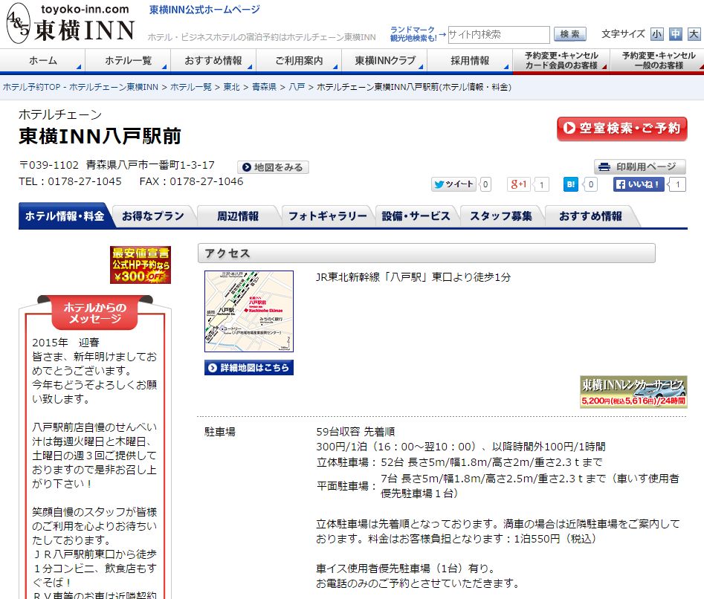Open the 東横INNクラブ menu

pos(384,61)
